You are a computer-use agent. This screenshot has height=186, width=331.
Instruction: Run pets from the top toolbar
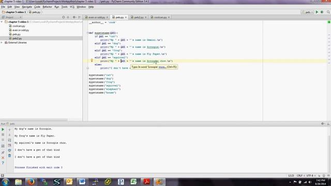[317, 12]
